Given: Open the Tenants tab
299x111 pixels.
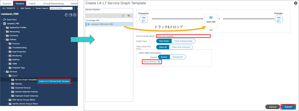Looking at the screenshot, I should pos(19,3).
